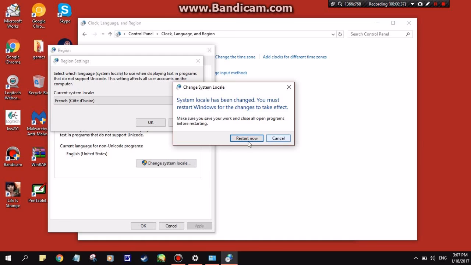Click Cancel at bottom of Region dialog
This screenshot has height=265, width=471.
coord(171,226)
